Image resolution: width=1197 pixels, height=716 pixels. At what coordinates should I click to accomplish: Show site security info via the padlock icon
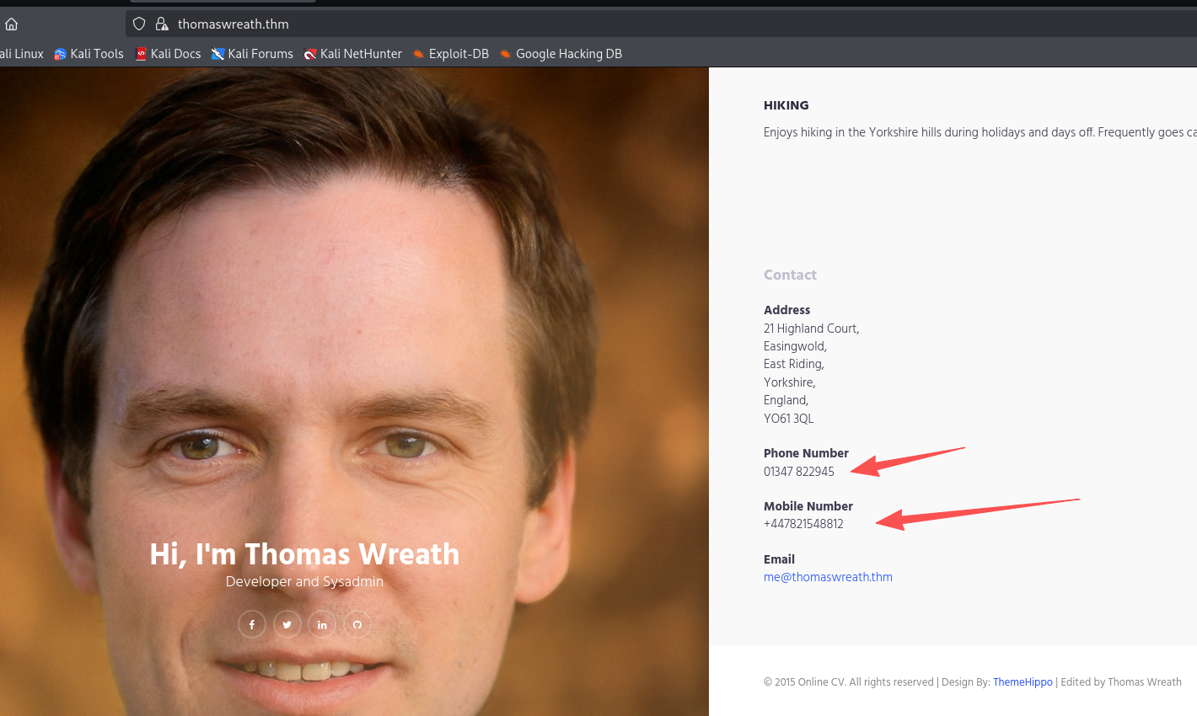click(162, 24)
